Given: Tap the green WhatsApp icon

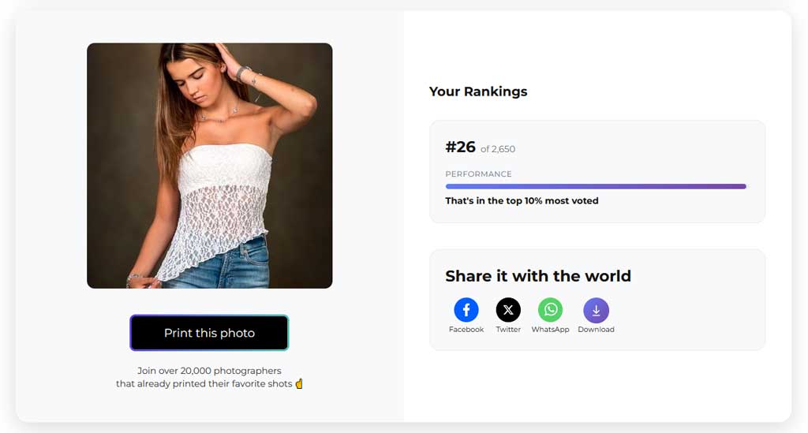Looking at the screenshot, I should point(550,310).
